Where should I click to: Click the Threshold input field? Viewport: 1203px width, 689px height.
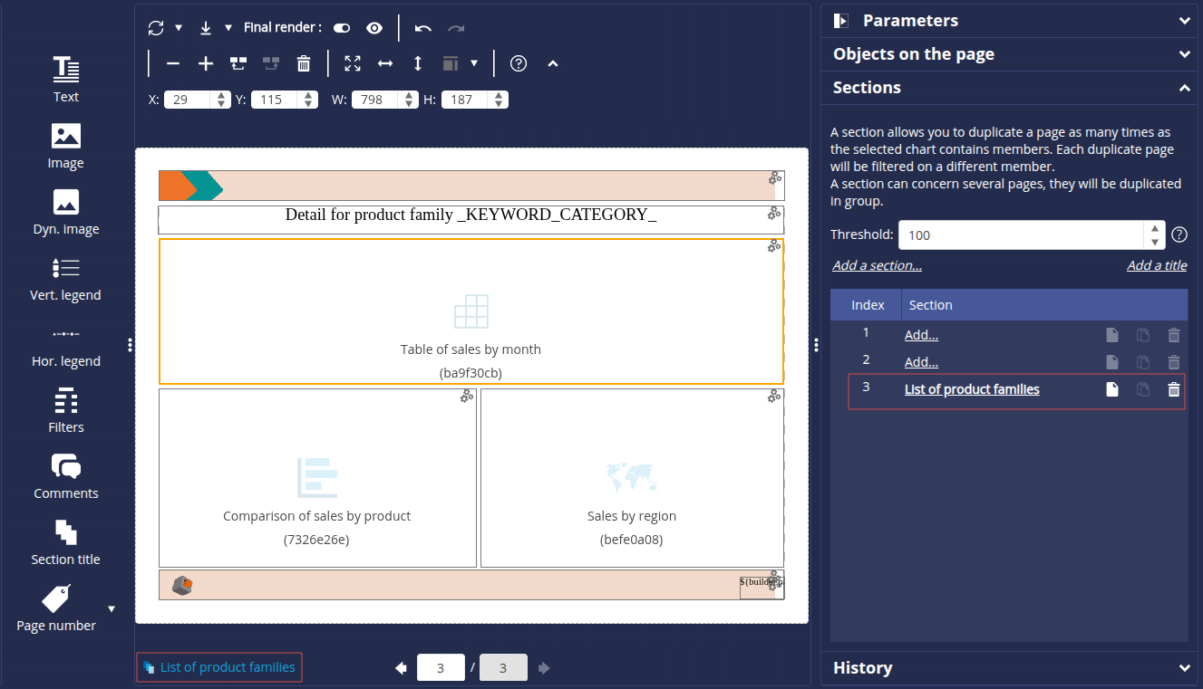tap(1022, 234)
